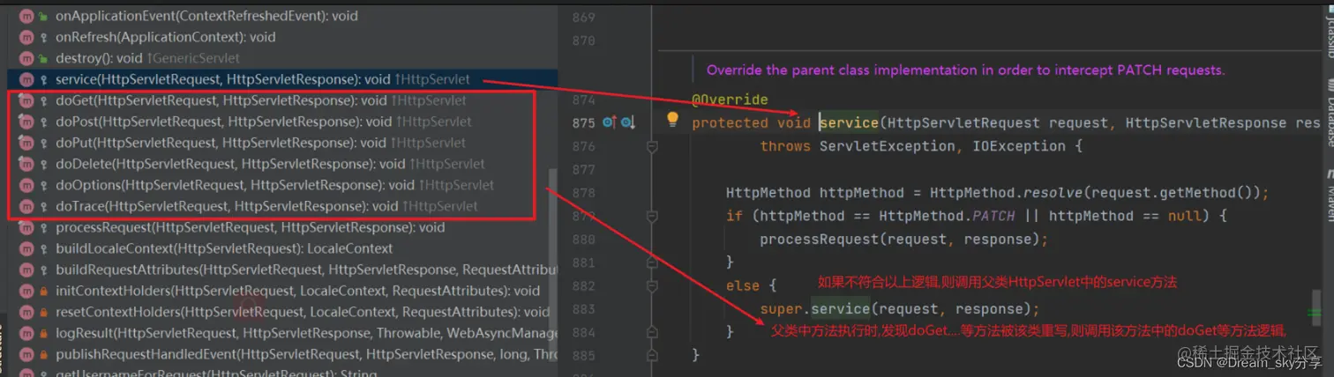
Task: Click the @Override annotation in the editor
Action: click(731, 100)
